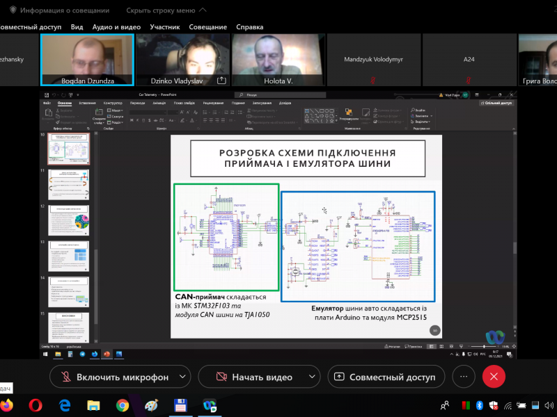Click Совместный доступ share button
The height and width of the screenshot is (417, 557).
(386, 377)
